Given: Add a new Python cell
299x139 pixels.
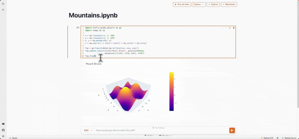Looking at the screenshot, I should [x=213, y=5].
